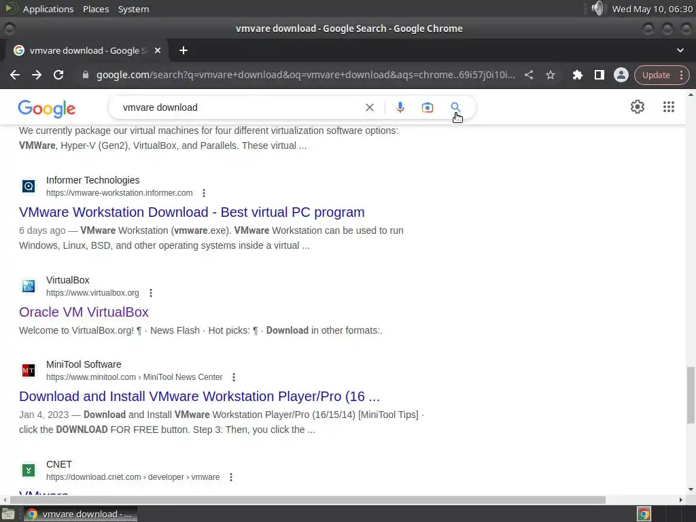Image resolution: width=696 pixels, height=522 pixels.
Task: Open the Chrome side panel icon
Action: point(599,75)
